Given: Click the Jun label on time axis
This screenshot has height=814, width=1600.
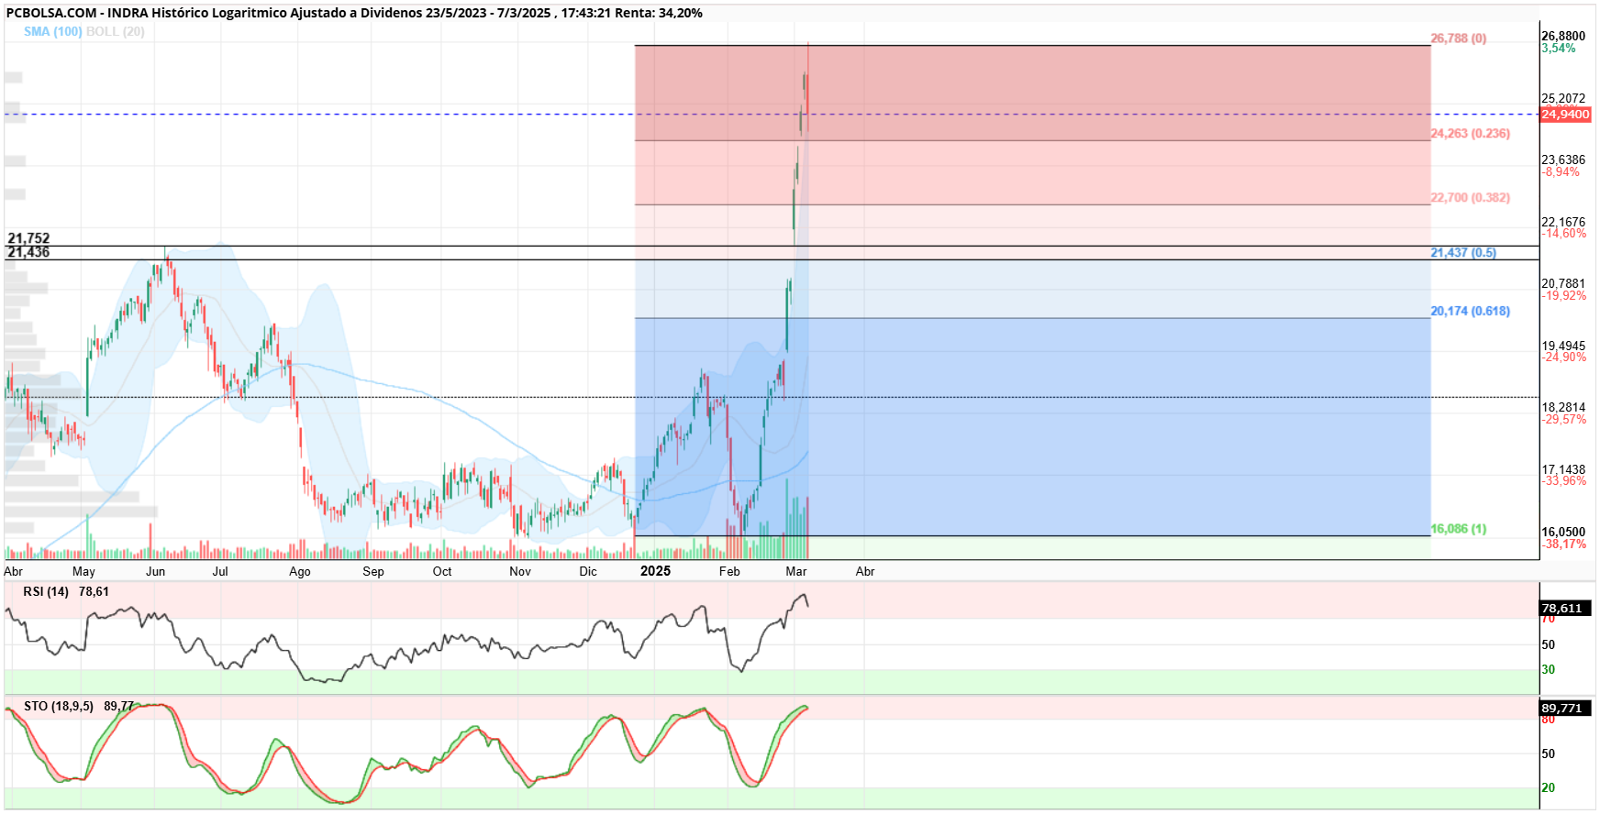Looking at the screenshot, I should (x=155, y=571).
